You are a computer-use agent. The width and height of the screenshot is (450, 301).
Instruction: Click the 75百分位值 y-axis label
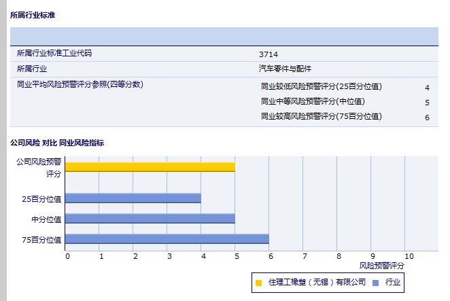pyautogui.click(x=41, y=240)
